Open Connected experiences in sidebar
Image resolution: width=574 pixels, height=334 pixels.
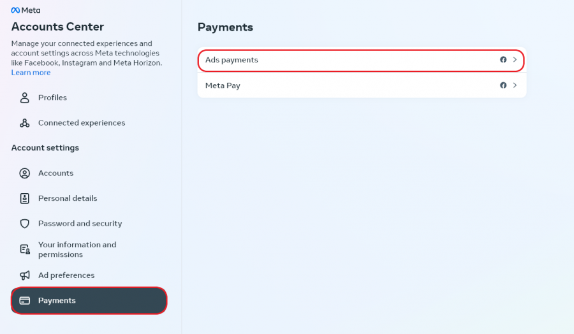(82, 123)
